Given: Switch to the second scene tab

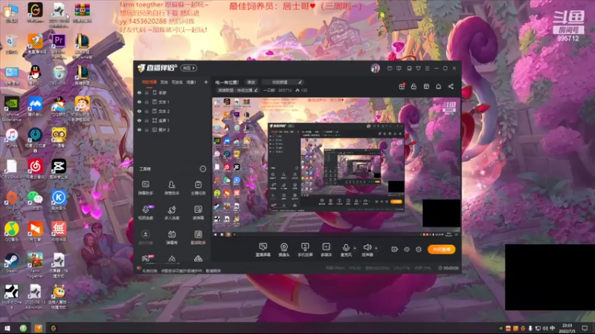Looking at the screenshot, I should (164, 82).
